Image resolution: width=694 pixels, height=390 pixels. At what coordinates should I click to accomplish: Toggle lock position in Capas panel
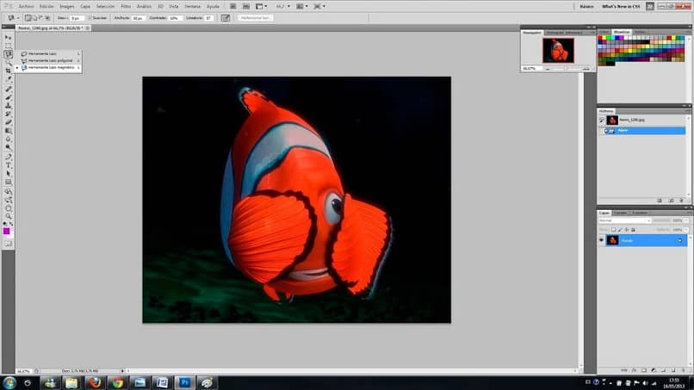(627, 230)
